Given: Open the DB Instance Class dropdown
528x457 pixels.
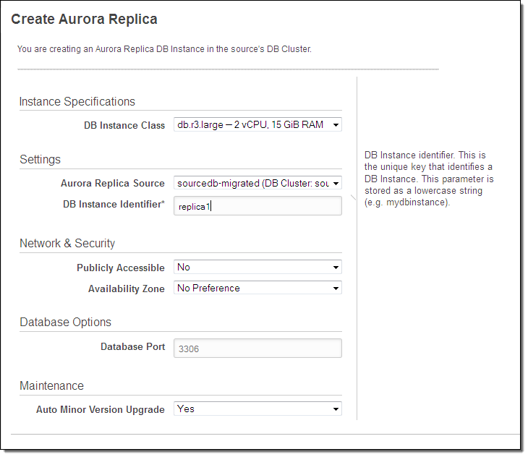Looking at the screenshot, I should click(257, 125).
